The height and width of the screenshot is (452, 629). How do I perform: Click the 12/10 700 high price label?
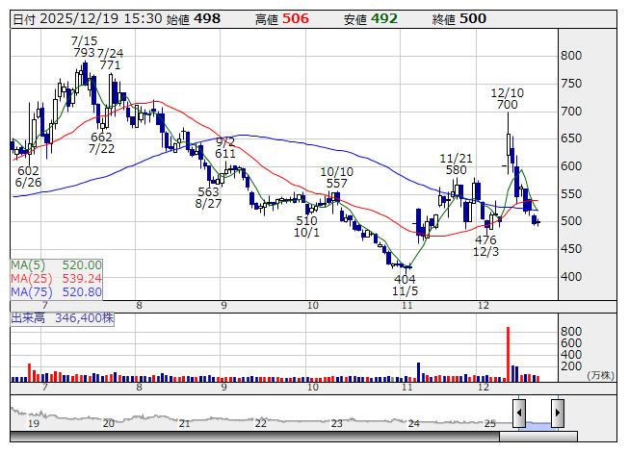click(x=508, y=99)
